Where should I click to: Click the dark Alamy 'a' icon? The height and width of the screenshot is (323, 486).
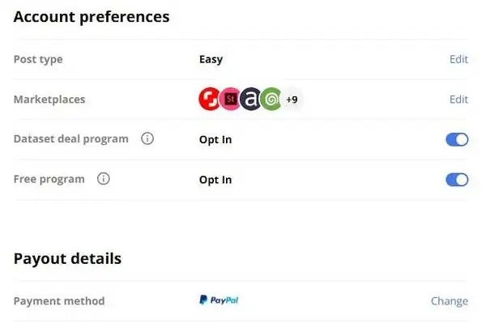click(x=250, y=99)
